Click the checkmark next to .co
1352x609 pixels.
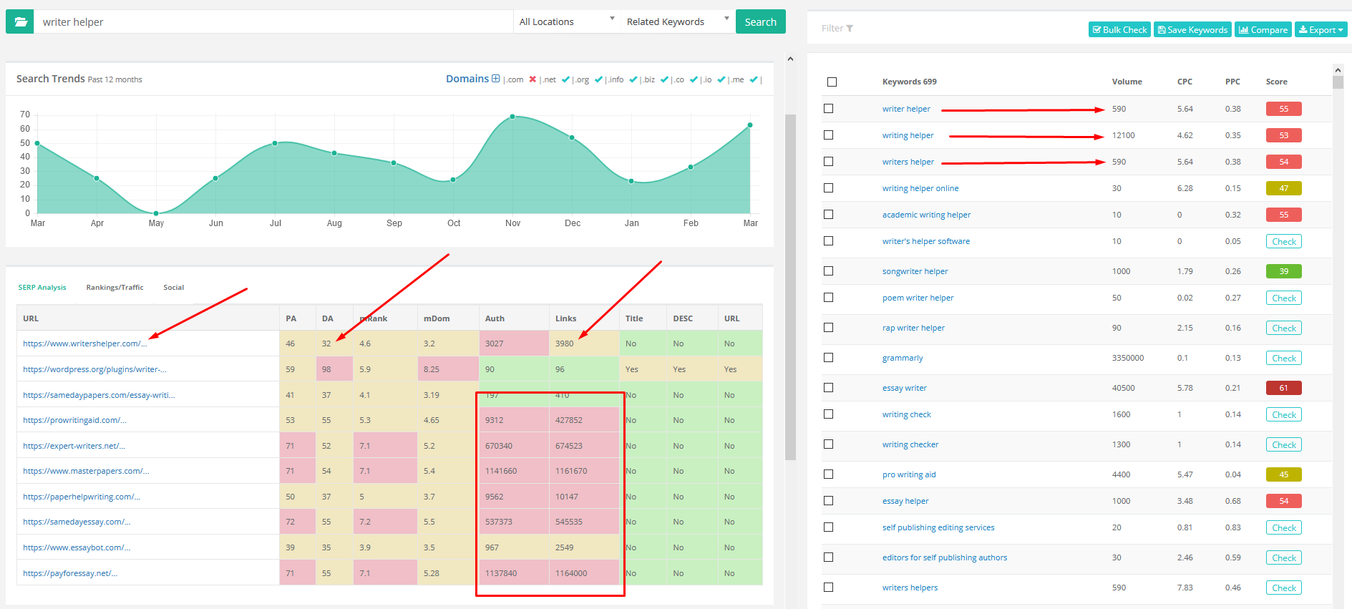tap(694, 79)
